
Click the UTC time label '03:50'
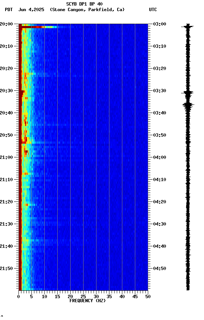click(160, 135)
